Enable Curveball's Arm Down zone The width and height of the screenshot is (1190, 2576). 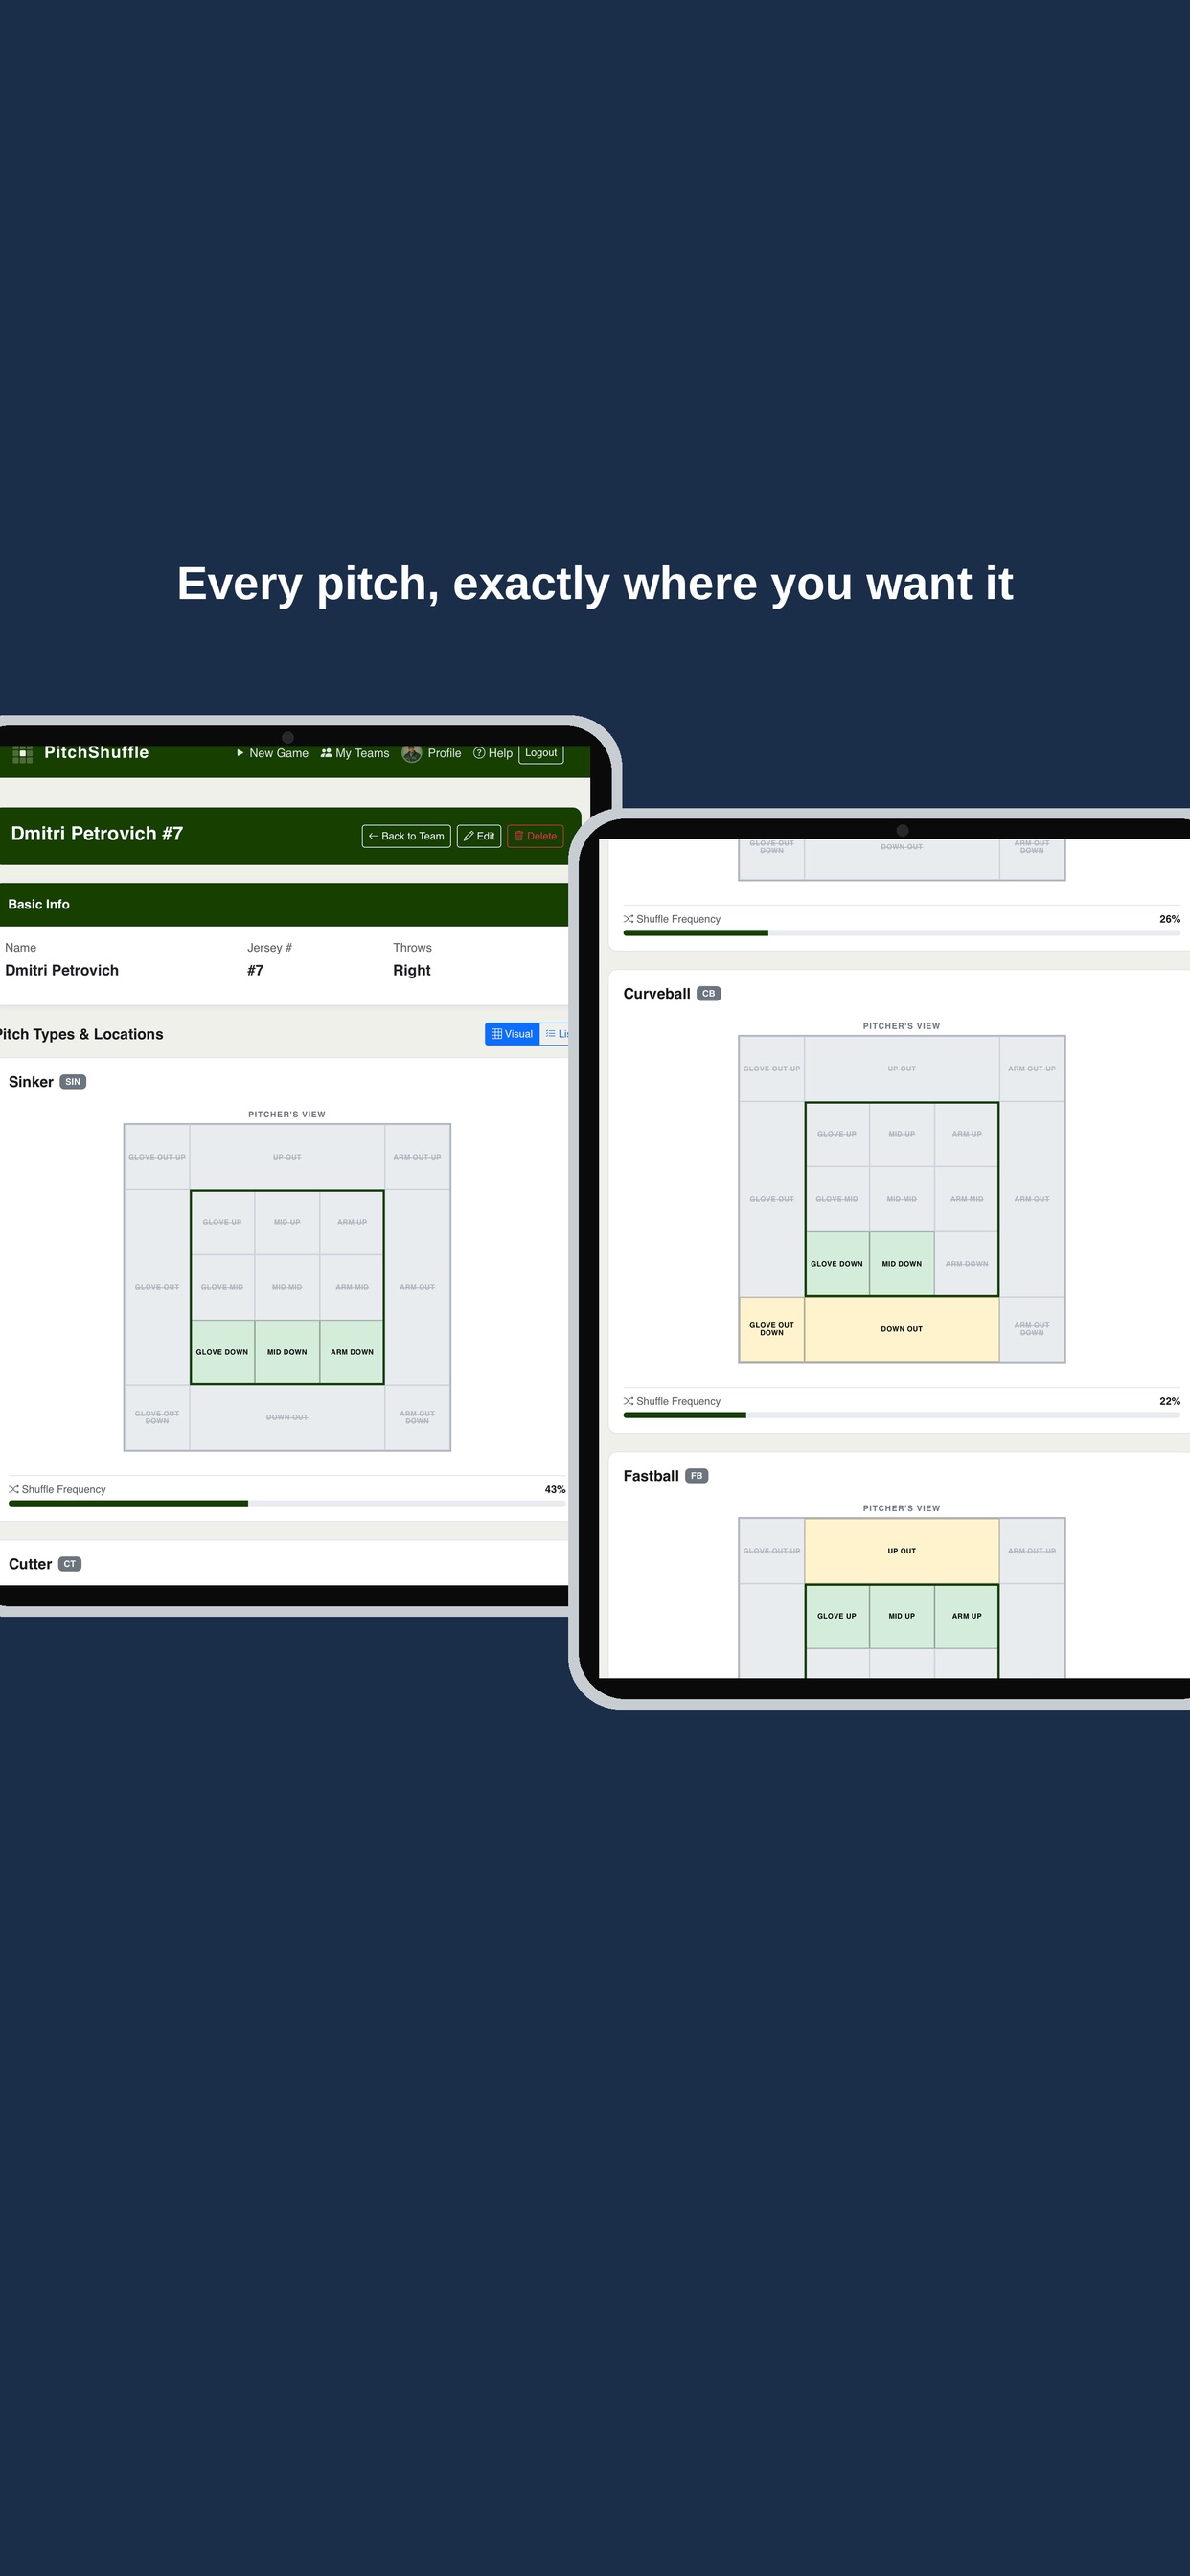(x=967, y=1264)
